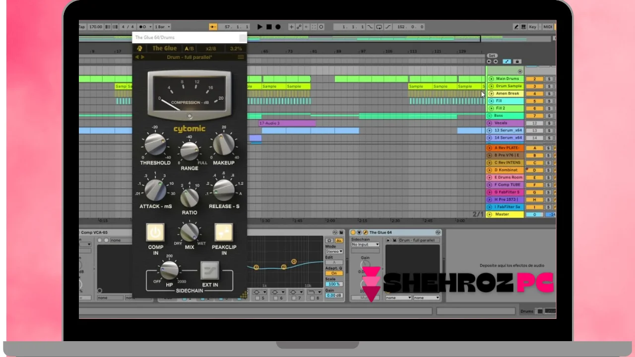Open The Glue 64 plugin window wrench
This screenshot has height=357, width=635.
point(365,233)
